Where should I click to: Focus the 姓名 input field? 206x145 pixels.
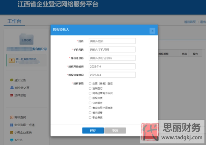tap(112, 41)
